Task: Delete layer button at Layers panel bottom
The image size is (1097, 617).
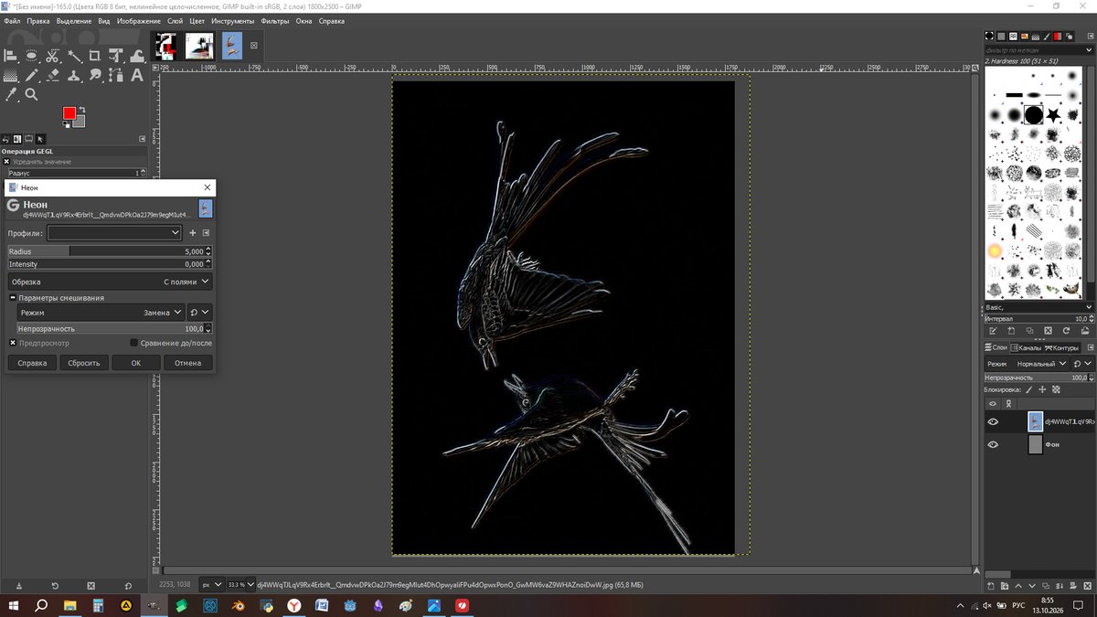Action: [x=1087, y=585]
